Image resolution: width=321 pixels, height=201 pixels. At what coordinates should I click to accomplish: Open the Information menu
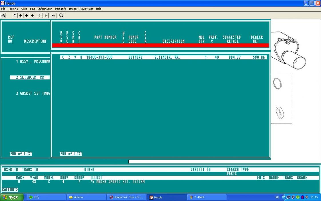click(45, 9)
